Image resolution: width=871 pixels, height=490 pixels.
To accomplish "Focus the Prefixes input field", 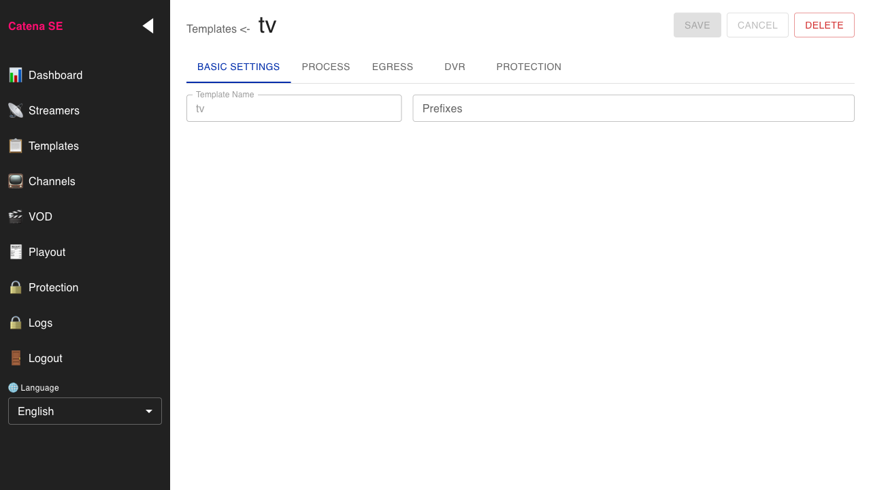I will click(633, 108).
